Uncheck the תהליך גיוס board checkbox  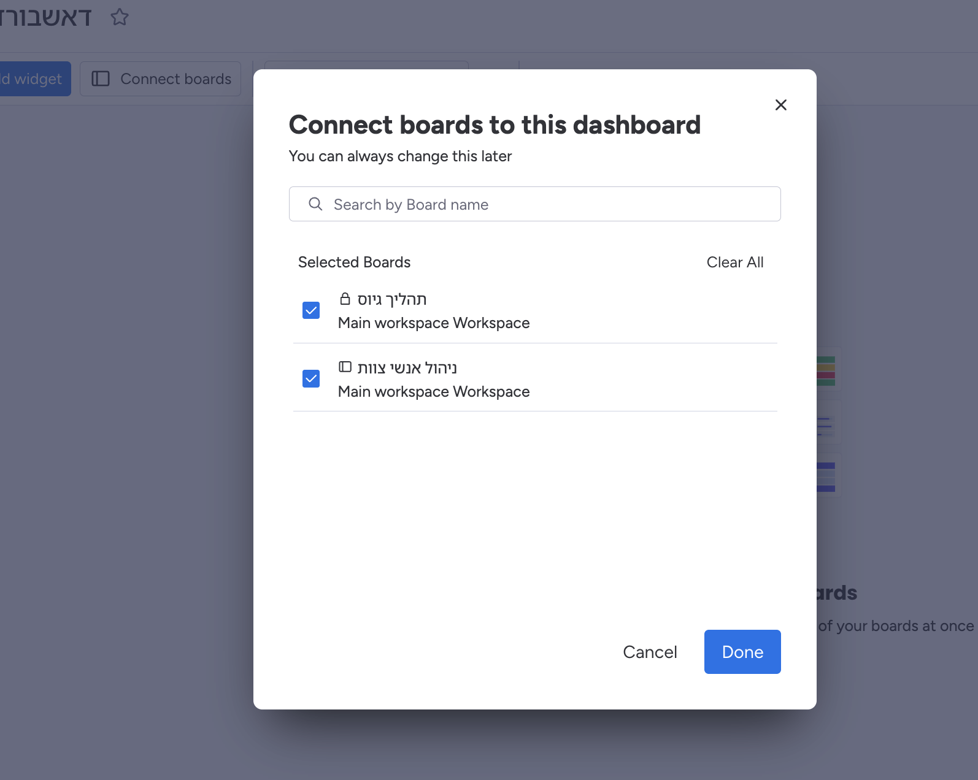[x=311, y=310]
